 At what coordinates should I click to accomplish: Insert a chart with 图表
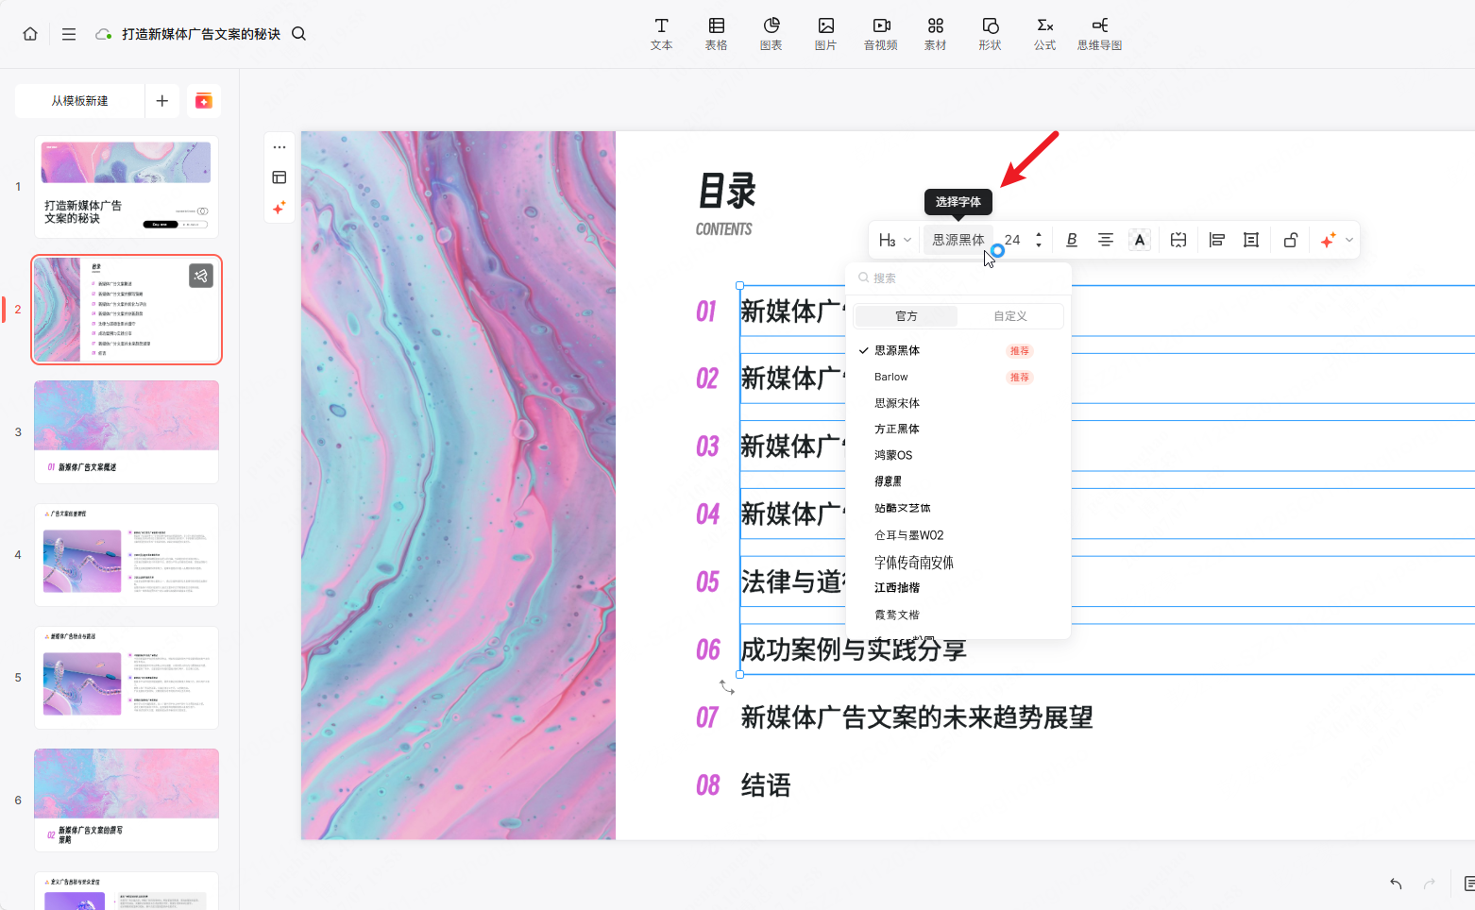pos(771,34)
